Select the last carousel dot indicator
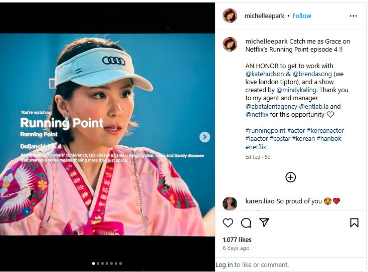The image size is (368, 272). (120, 263)
